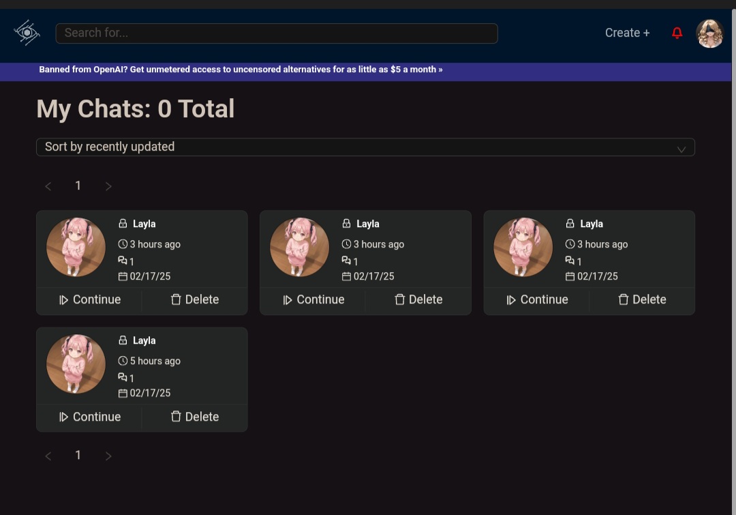Image resolution: width=736 pixels, height=515 pixels.
Task: Click the calendar icon on the 5-hours-ago chat
Action: (123, 394)
